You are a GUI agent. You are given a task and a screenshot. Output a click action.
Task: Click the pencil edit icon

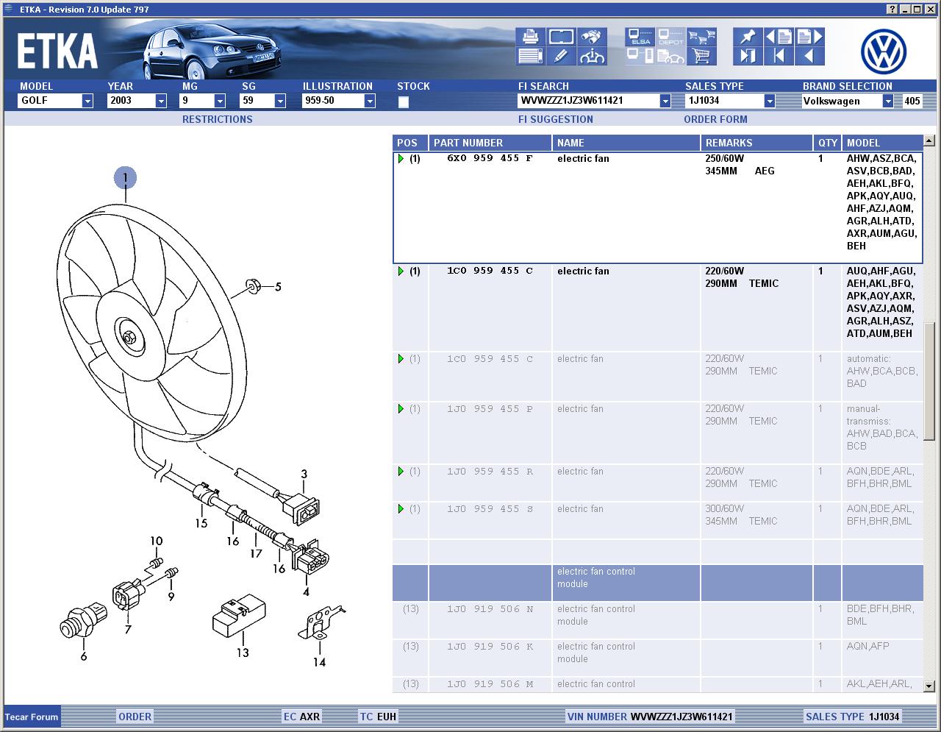coord(560,56)
